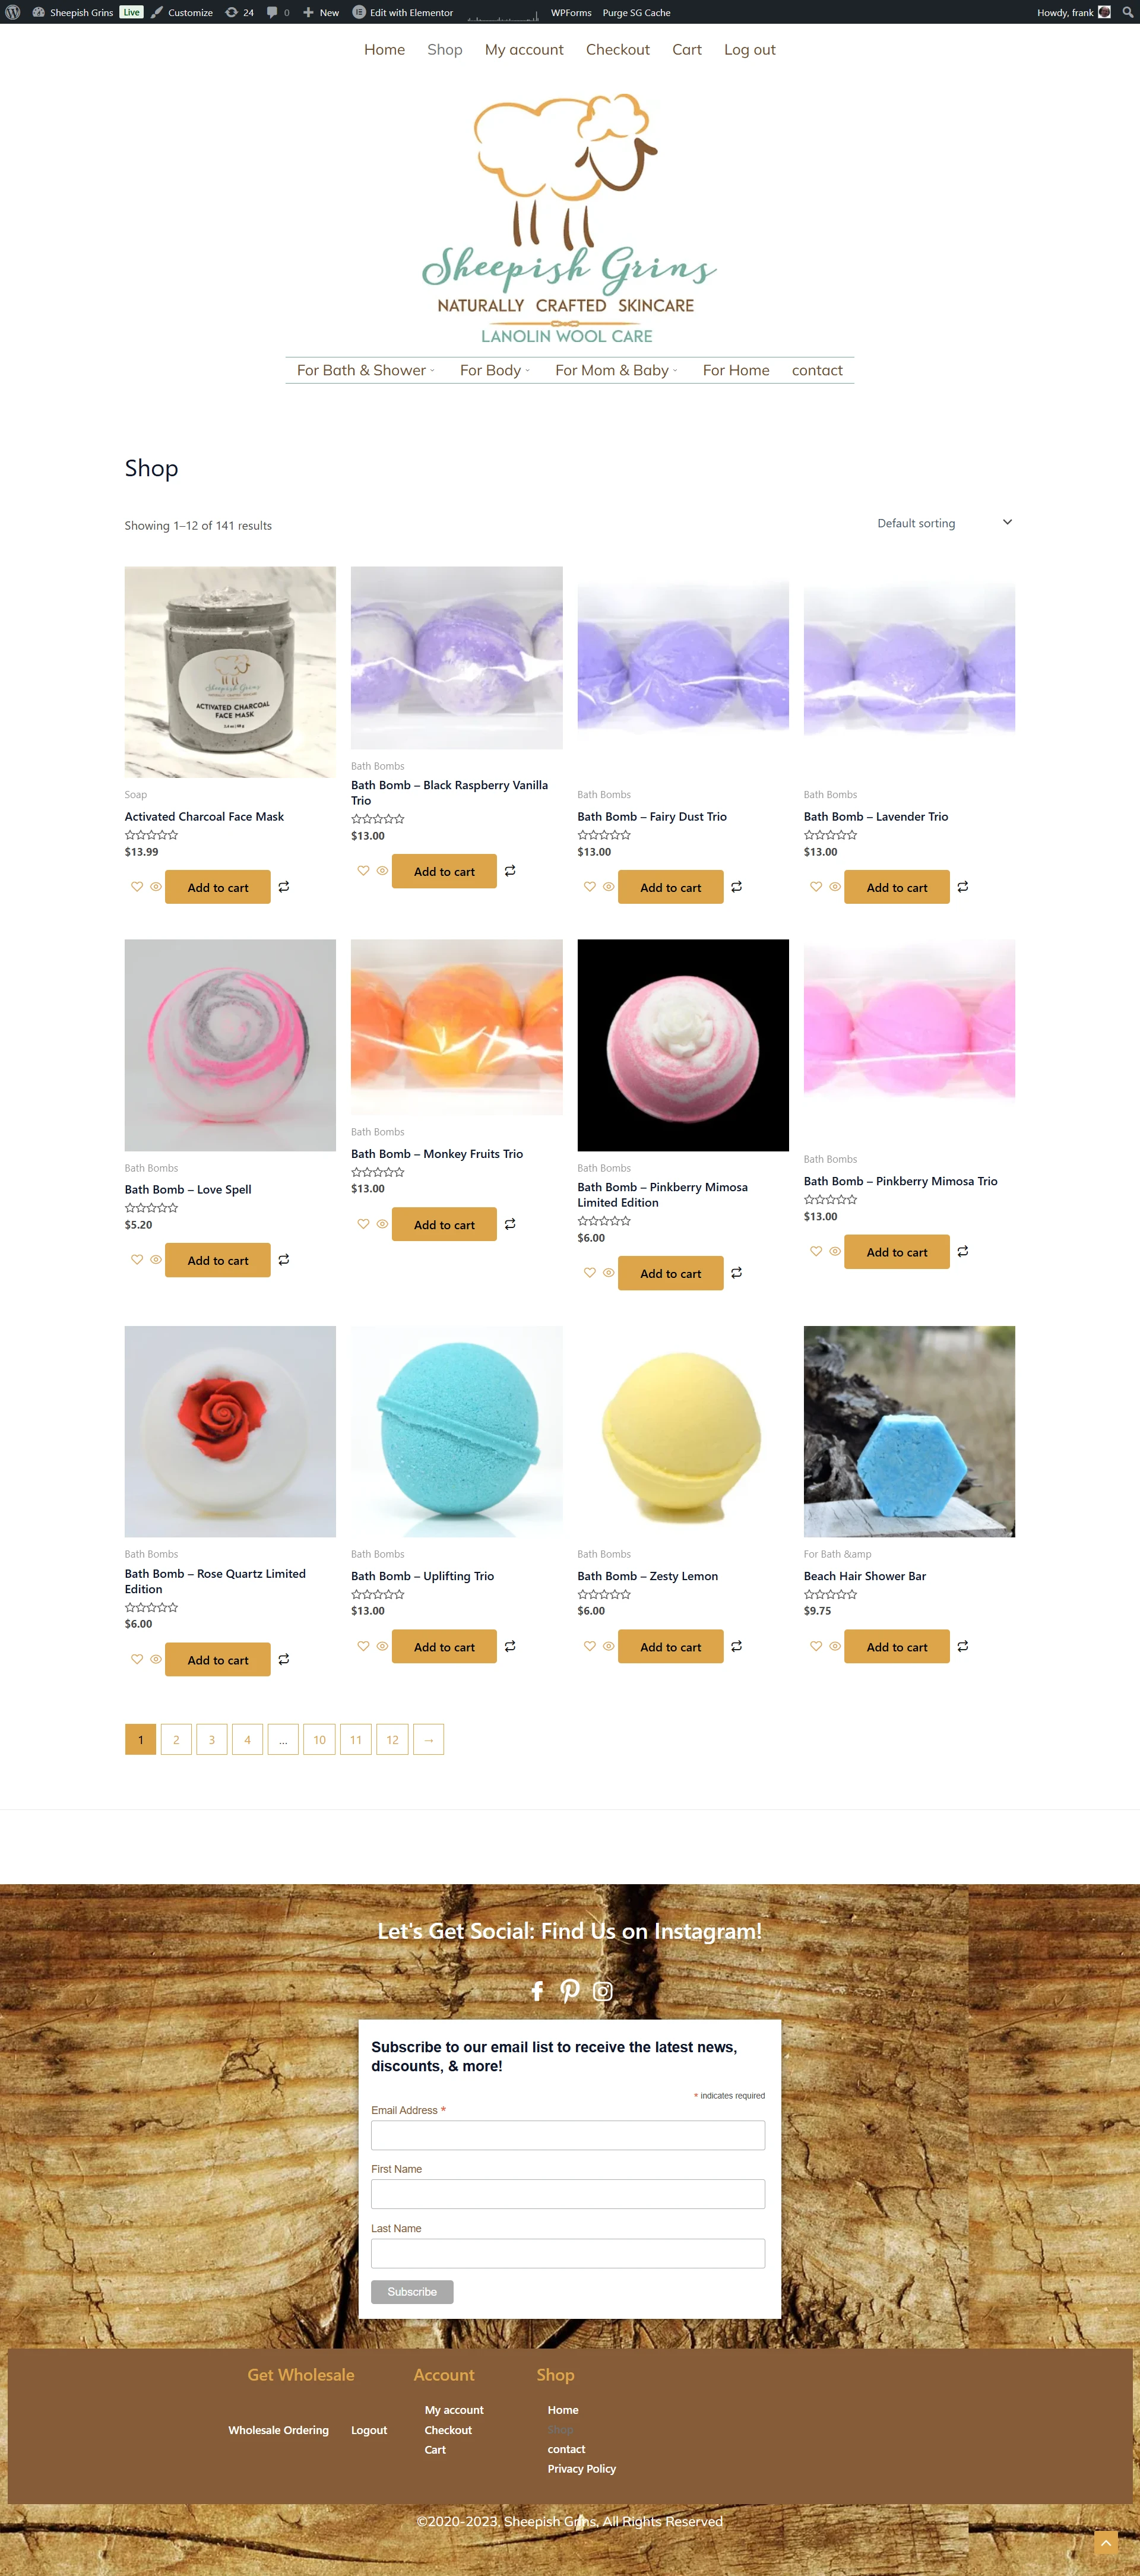Click the admin bar search magnifier icon

coord(1127,12)
